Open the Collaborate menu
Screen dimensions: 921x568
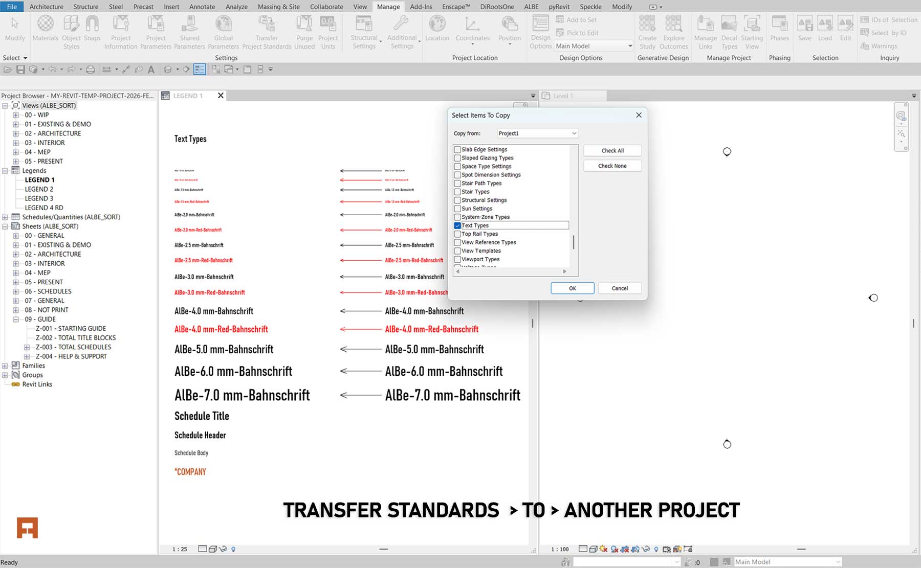[x=326, y=7]
